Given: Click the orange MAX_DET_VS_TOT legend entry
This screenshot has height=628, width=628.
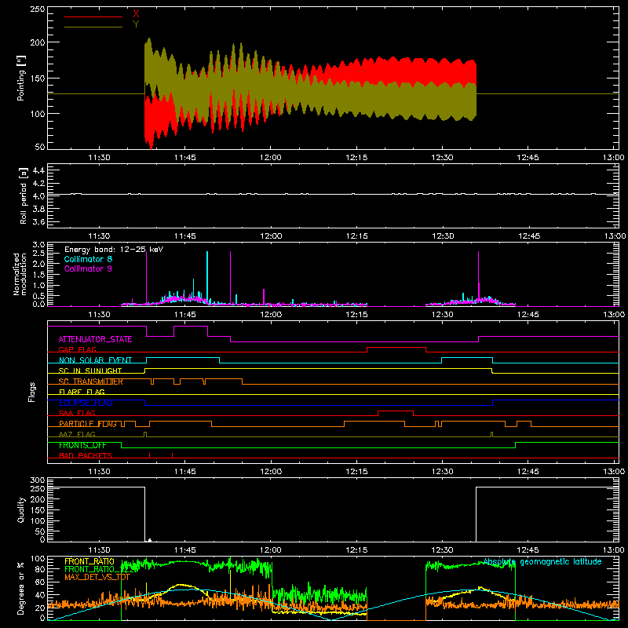Looking at the screenshot, I should (x=97, y=577).
